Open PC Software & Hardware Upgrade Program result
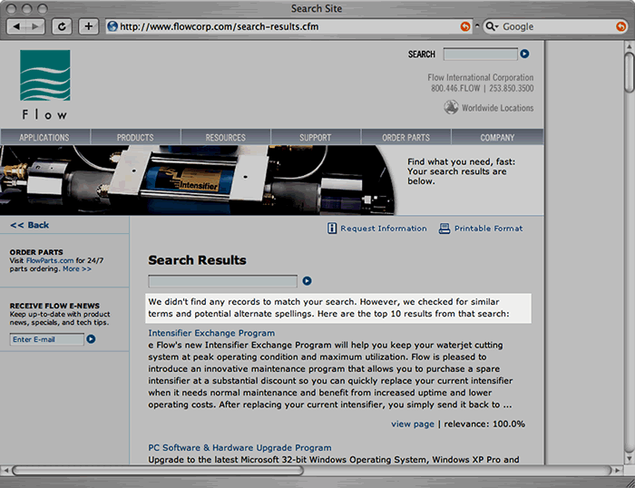The width and height of the screenshot is (635, 488). pyautogui.click(x=239, y=447)
